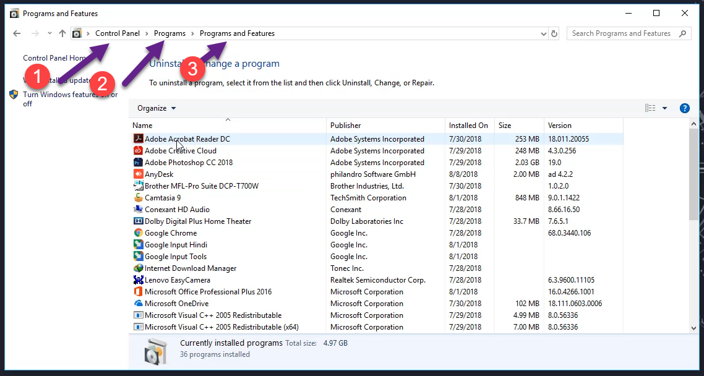Click the 2.03 GB size cell

coord(527,162)
